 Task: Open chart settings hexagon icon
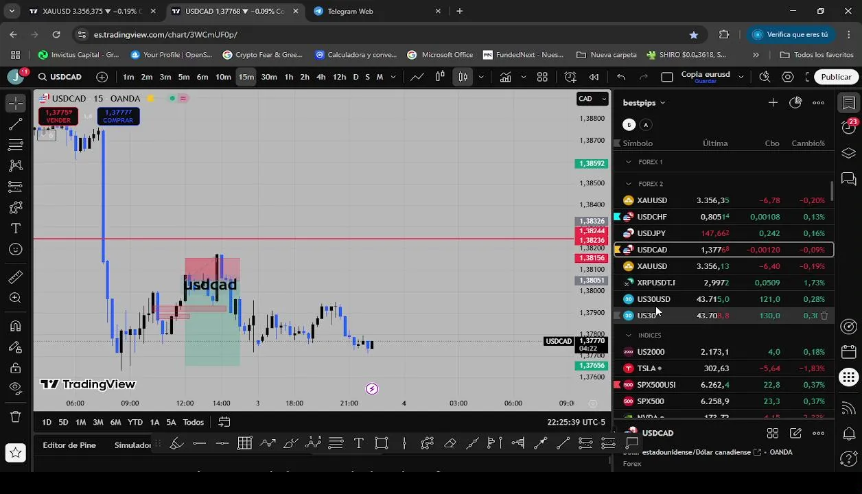788,77
